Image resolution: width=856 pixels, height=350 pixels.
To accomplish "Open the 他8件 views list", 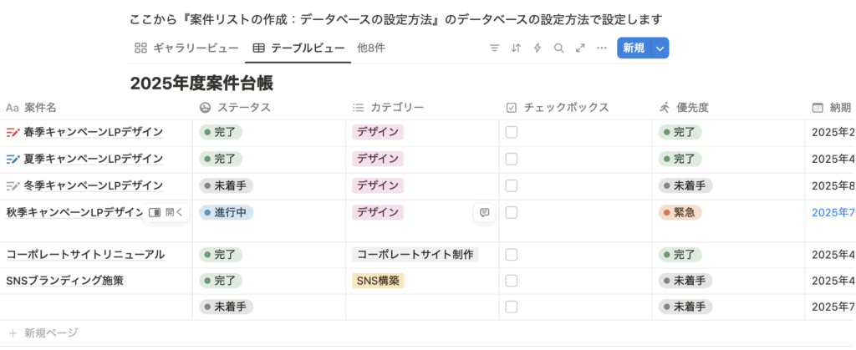I will (x=371, y=48).
